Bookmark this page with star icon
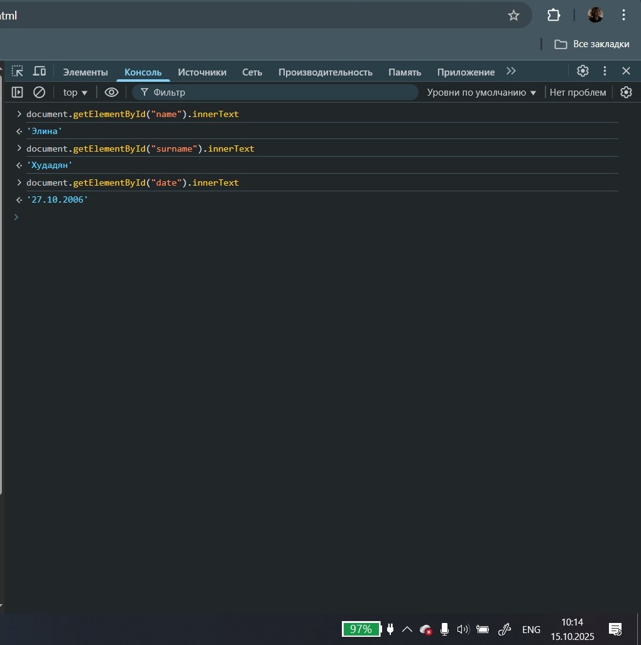This screenshot has width=641, height=645. point(513,16)
